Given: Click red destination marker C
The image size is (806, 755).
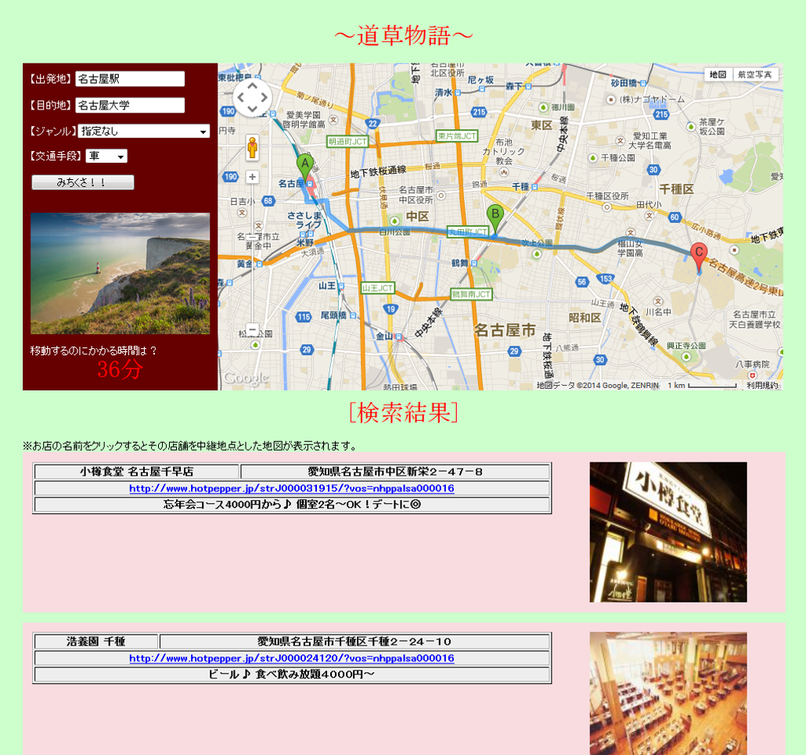Looking at the screenshot, I should point(699,254).
